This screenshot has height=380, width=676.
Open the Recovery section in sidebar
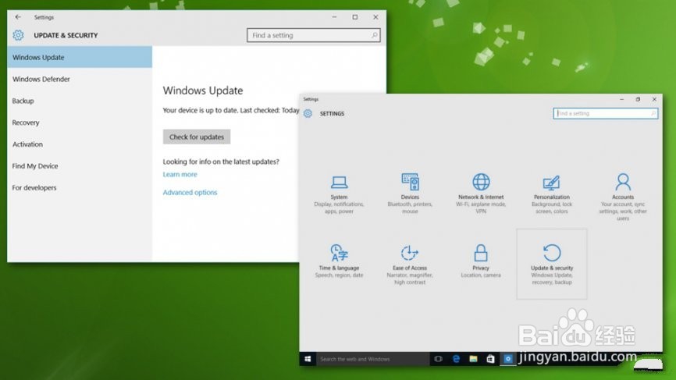tap(80, 123)
